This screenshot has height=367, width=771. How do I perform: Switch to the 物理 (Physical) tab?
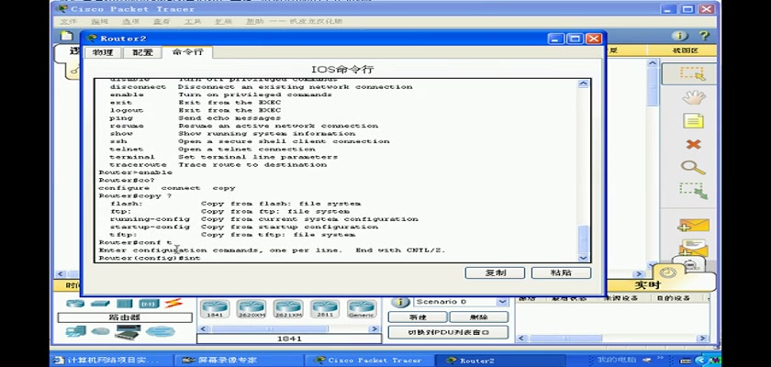[x=102, y=53]
